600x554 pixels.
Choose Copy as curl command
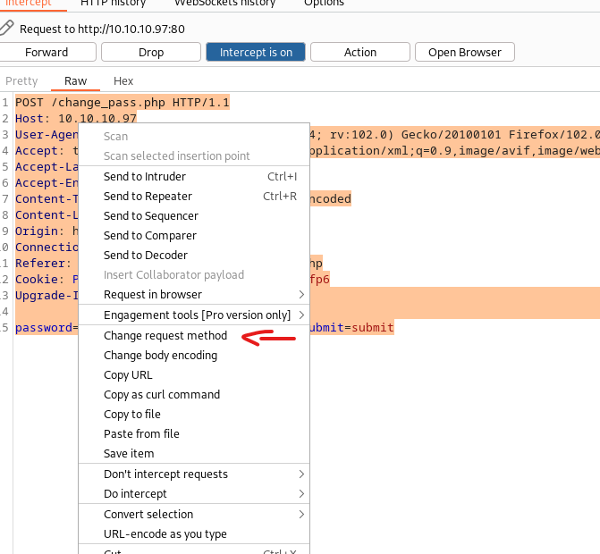tap(194, 394)
